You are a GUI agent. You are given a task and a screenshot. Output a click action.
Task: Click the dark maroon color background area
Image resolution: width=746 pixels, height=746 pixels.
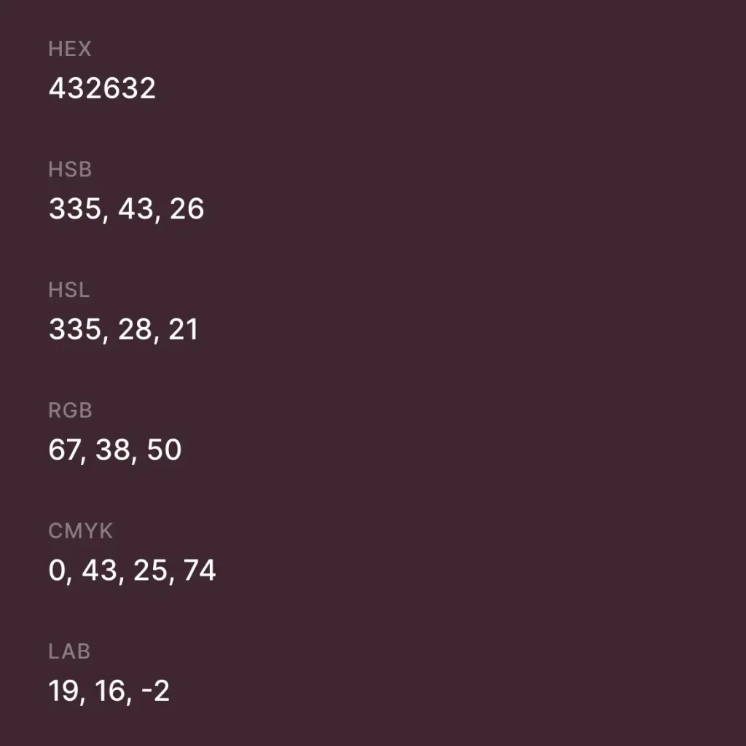(474, 364)
